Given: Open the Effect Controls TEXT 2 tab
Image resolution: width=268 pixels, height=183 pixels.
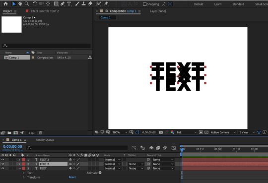Looking at the screenshot, I should [45, 11].
